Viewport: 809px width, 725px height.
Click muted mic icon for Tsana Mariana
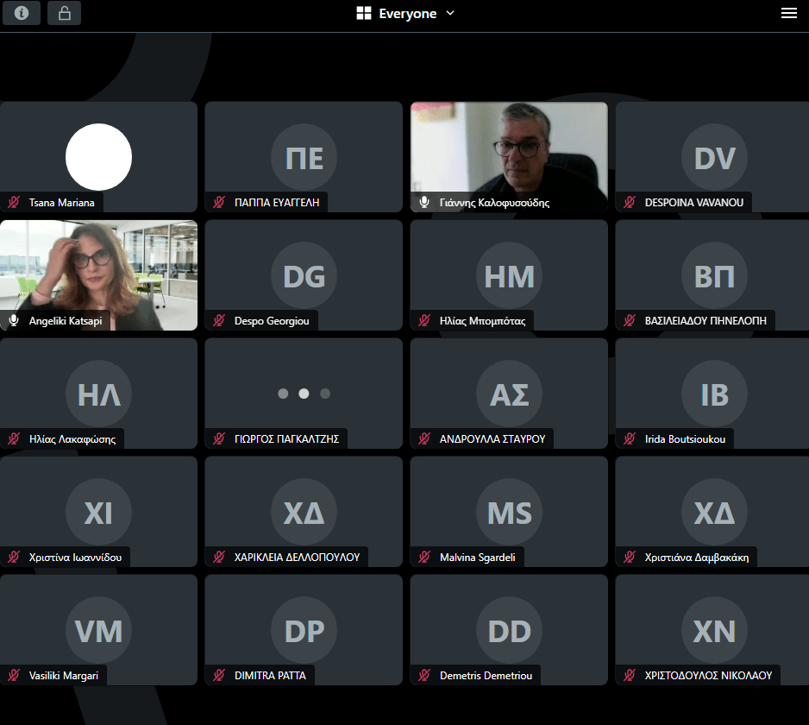tap(14, 203)
